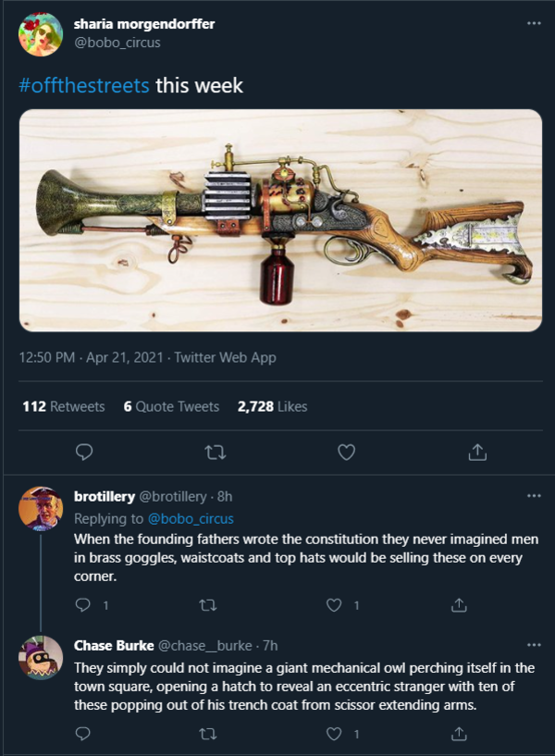View the 112 Retweets list
The image size is (555, 756).
63,406
